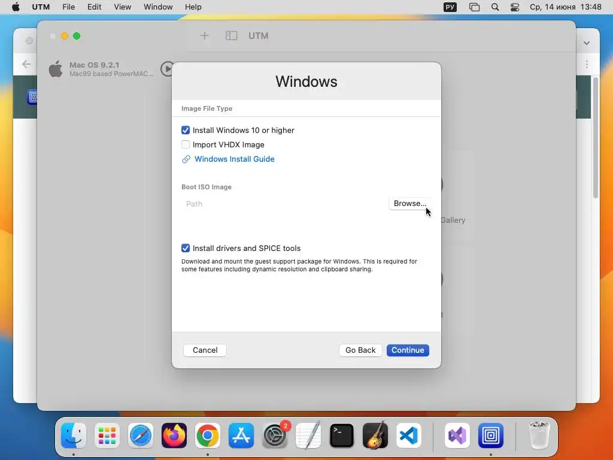Open the Help menu
613x460 pixels.
(x=193, y=7)
